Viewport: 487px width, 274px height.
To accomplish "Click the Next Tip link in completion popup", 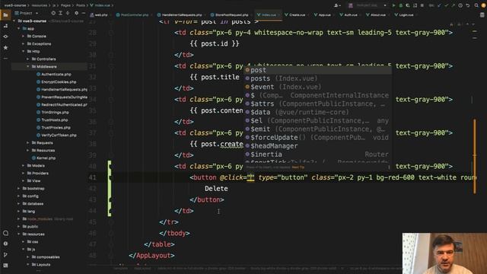I will [298, 167].
